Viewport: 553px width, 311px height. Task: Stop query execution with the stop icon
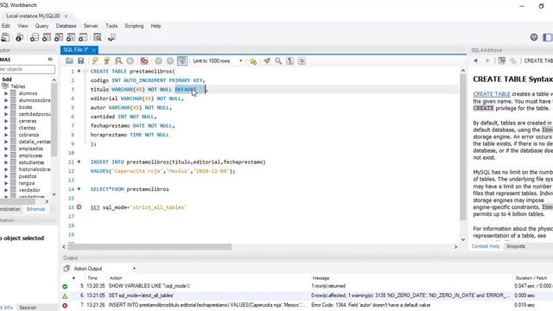(x=130, y=61)
